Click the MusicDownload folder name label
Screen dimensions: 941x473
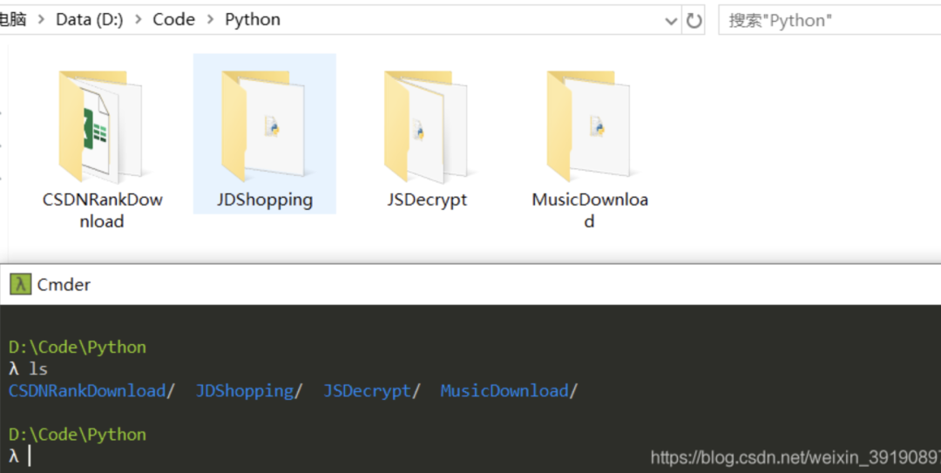pyautogui.click(x=589, y=210)
